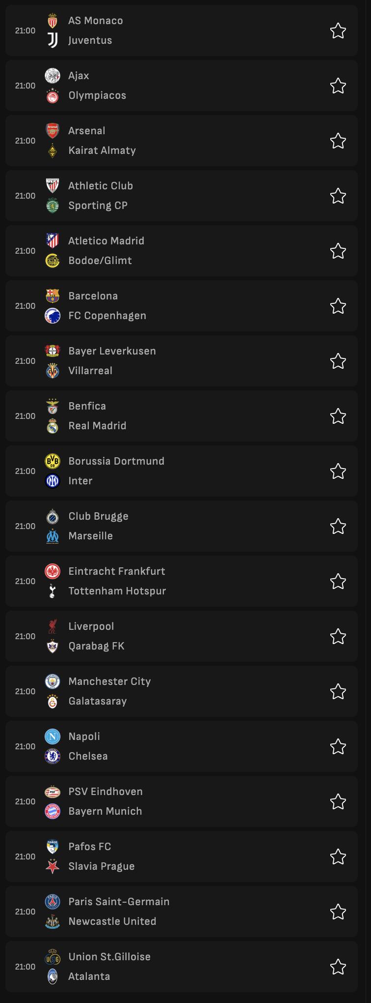371x1003 pixels.
Task: Click the AS Monaco club crest
Action: tap(53, 21)
